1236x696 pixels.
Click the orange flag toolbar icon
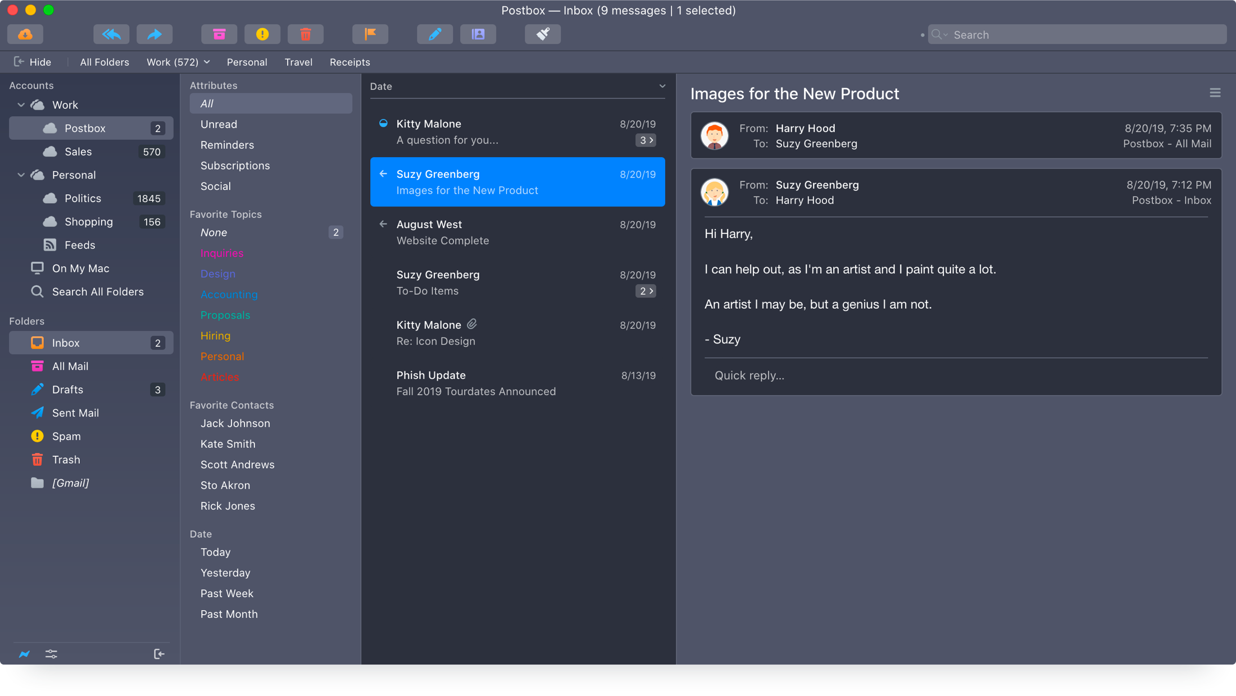pyautogui.click(x=370, y=34)
